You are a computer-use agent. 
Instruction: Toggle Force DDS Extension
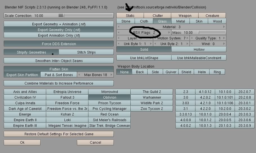pos(59,44)
